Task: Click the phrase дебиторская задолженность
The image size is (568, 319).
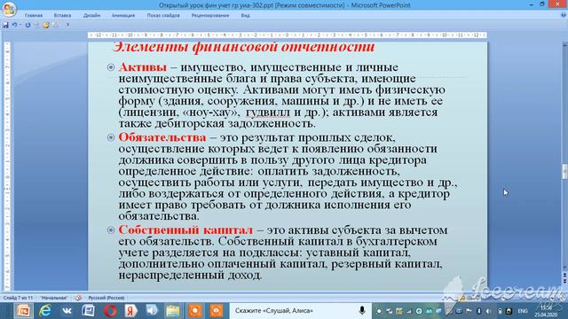Action: pyautogui.click(x=235, y=124)
